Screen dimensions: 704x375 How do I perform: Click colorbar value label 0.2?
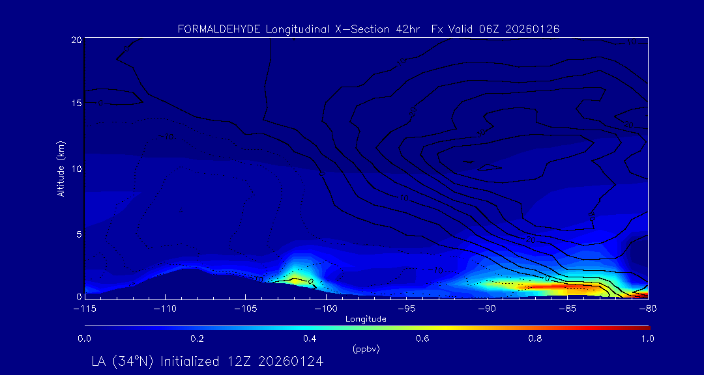(x=198, y=339)
